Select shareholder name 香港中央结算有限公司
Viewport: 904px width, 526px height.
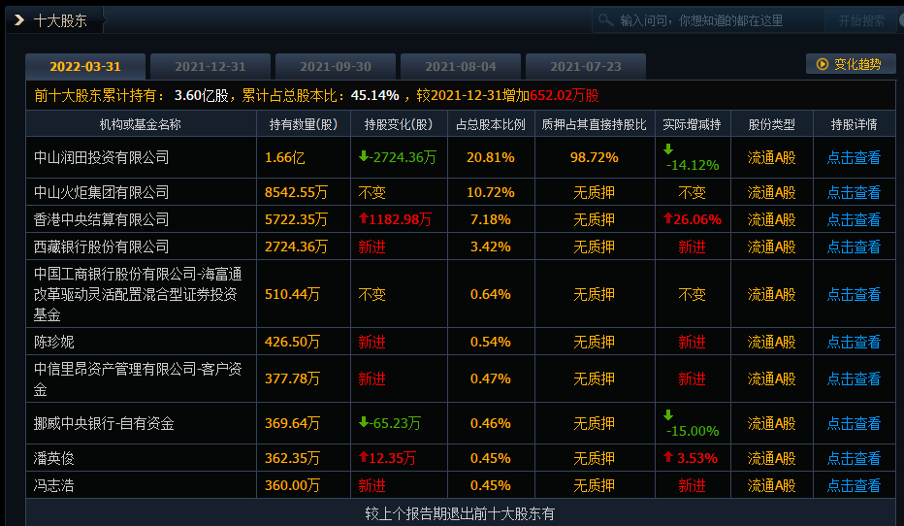[101, 219]
